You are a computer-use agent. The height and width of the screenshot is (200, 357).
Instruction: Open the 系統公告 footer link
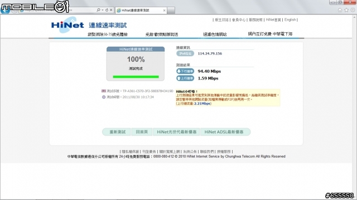coord(190,152)
